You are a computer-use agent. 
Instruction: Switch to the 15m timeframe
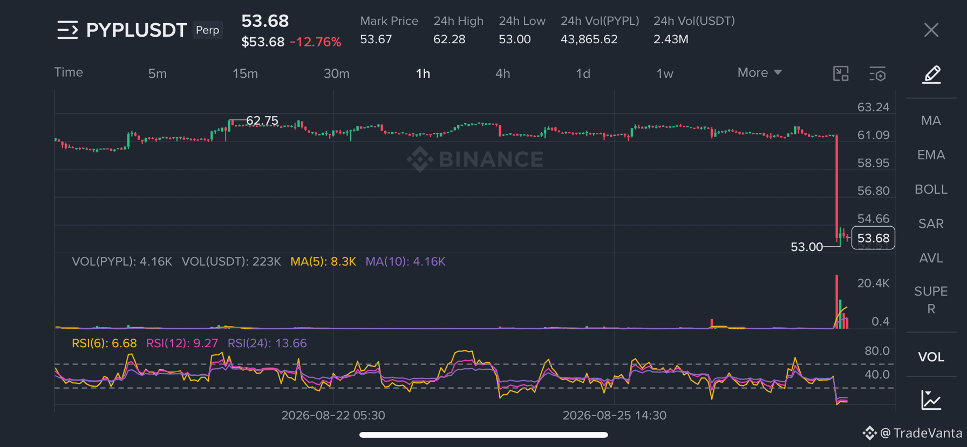pyautogui.click(x=245, y=73)
